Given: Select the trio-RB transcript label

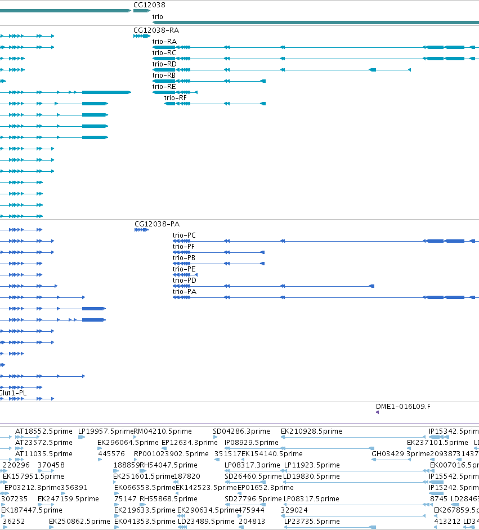Looking at the screenshot, I should (164, 75).
